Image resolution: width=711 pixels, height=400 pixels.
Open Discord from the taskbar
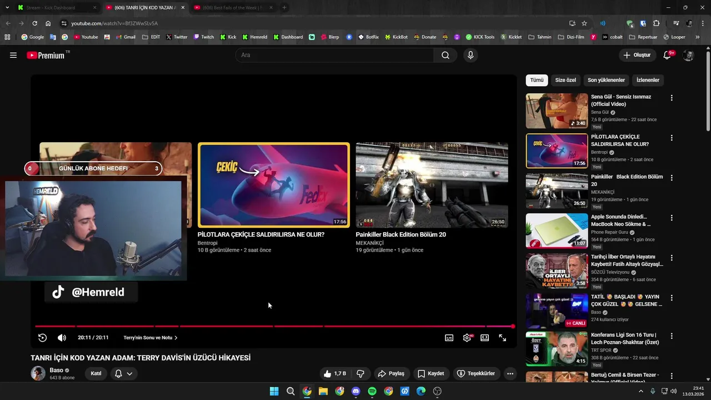356,391
